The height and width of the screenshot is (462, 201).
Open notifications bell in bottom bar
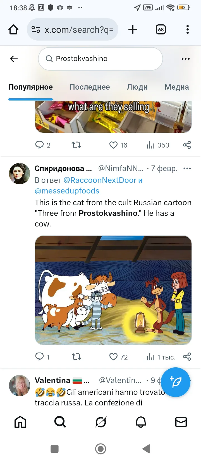click(x=141, y=422)
